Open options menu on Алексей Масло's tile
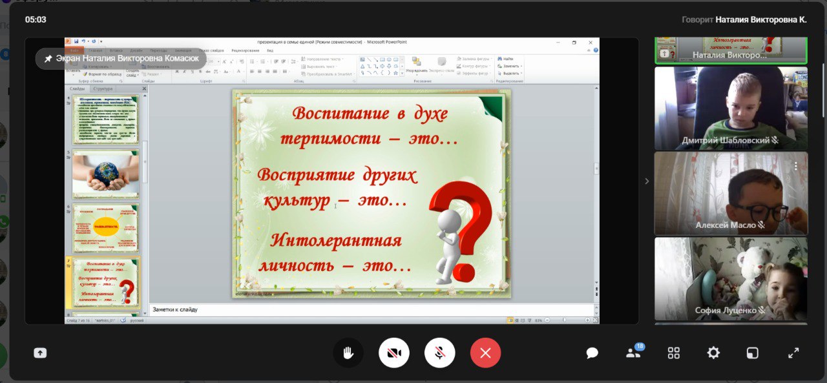827x383 pixels. click(796, 166)
